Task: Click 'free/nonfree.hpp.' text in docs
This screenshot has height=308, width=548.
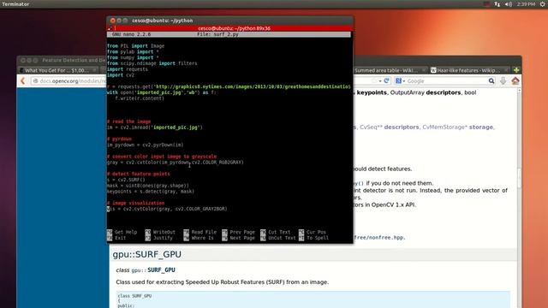Action: click(379, 238)
